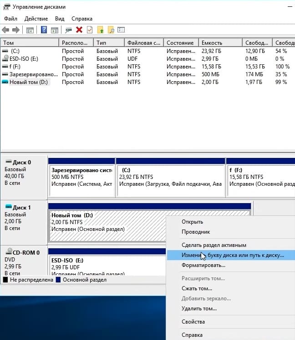
Task: Select Зарезервировано системой partition on Диск 0
Action: (x=82, y=178)
